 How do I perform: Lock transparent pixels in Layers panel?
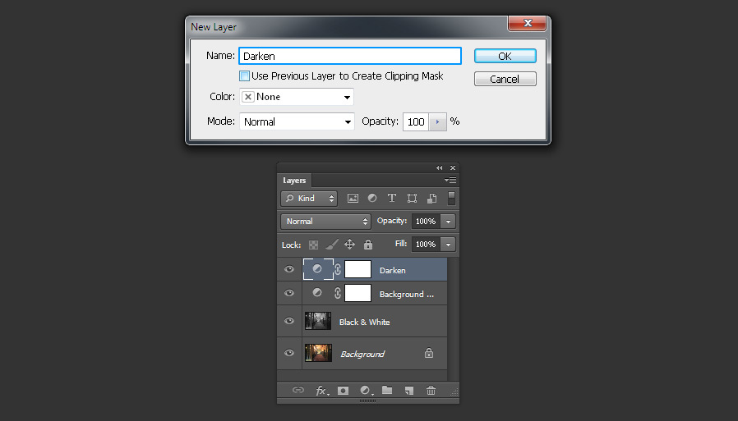click(x=313, y=245)
